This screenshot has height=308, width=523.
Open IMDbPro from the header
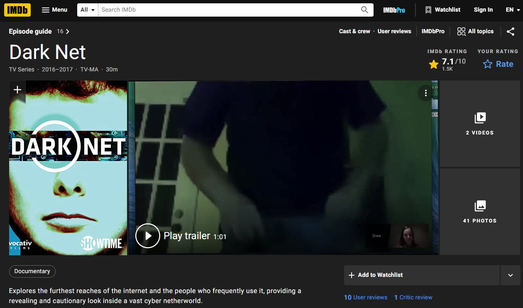(x=394, y=10)
